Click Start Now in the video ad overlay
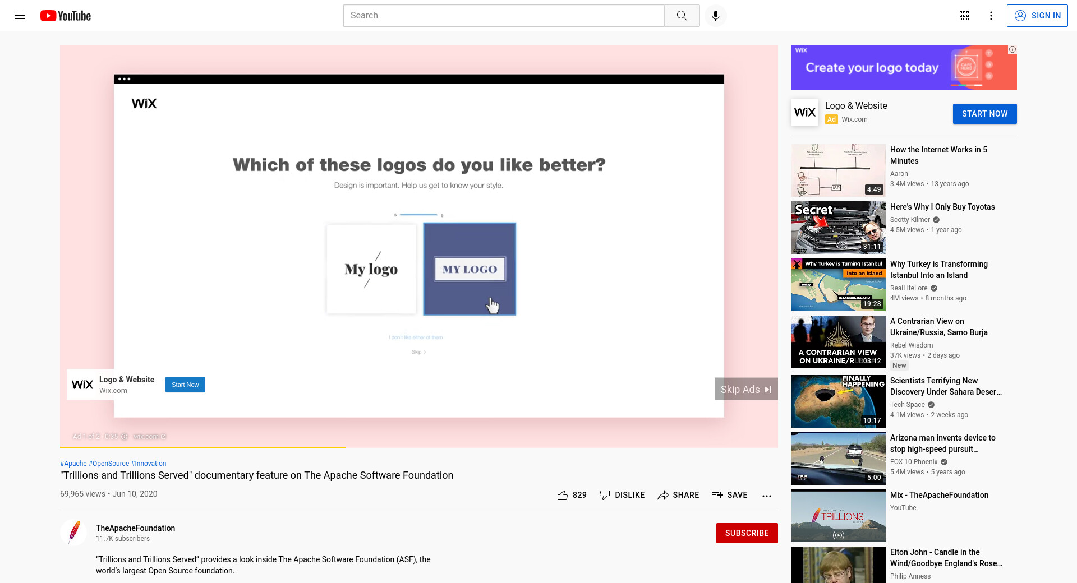 tap(185, 385)
